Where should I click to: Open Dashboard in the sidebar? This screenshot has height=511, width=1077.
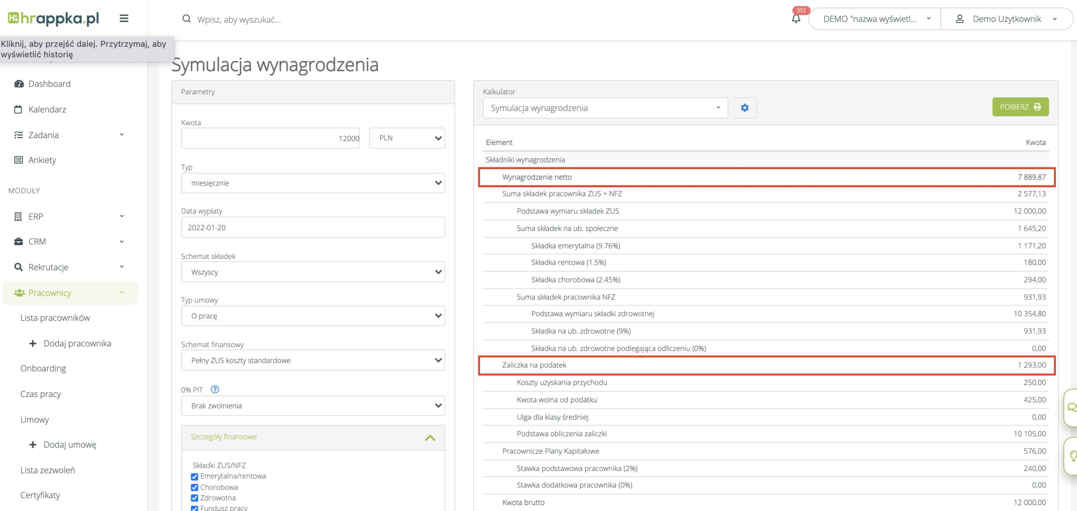tap(49, 84)
